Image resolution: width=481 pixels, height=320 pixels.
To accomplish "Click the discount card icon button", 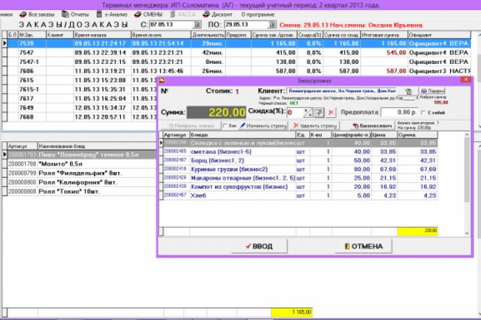I will [319, 113].
